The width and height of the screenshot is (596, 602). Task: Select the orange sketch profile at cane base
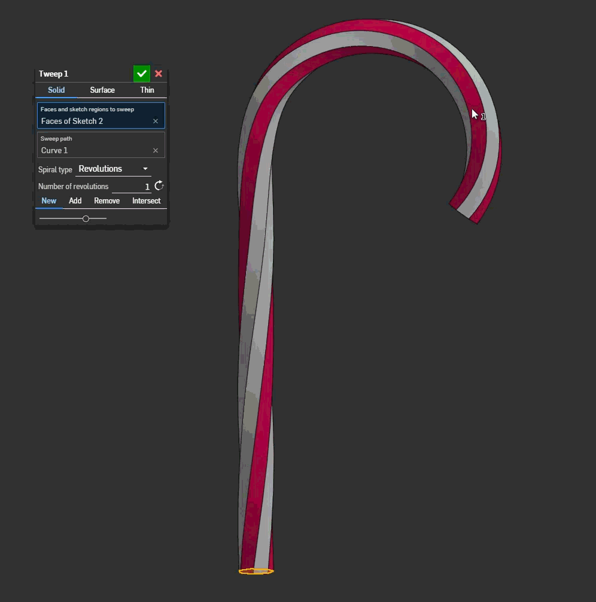(x=256, y=571)
